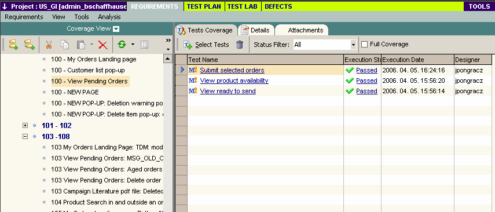Click the Paste clipboard icon

(x=81, y=45)
